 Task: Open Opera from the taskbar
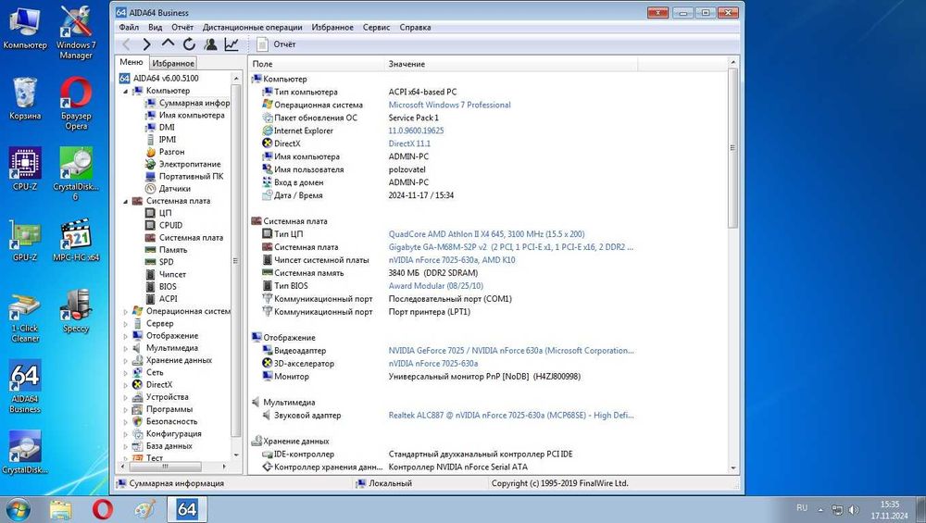(x=102, y=509)
